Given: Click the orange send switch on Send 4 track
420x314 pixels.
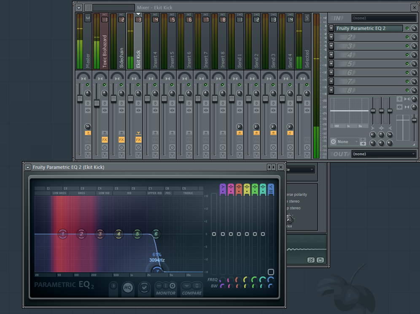Looking at the screenshot, I should click(290, 133).
